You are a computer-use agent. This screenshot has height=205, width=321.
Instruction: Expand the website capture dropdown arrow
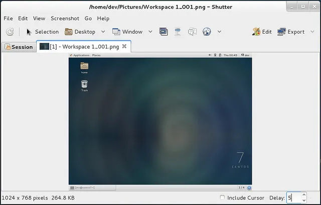click(x=219, y=32)
